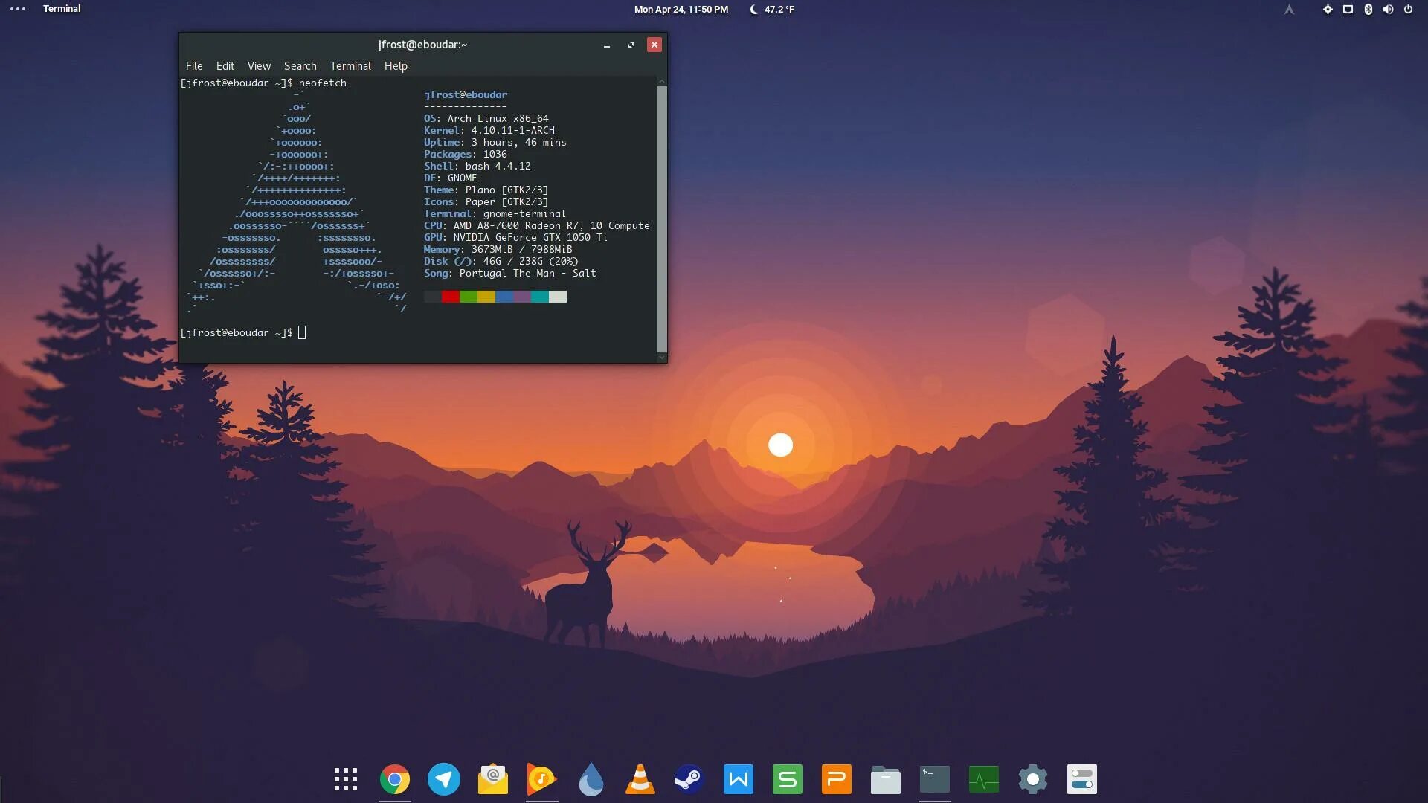Screen dimensions: 1428x803
Task: Click the terminal scrollbar up arrow
Action: pyautogui.click(x=662, y=81)
